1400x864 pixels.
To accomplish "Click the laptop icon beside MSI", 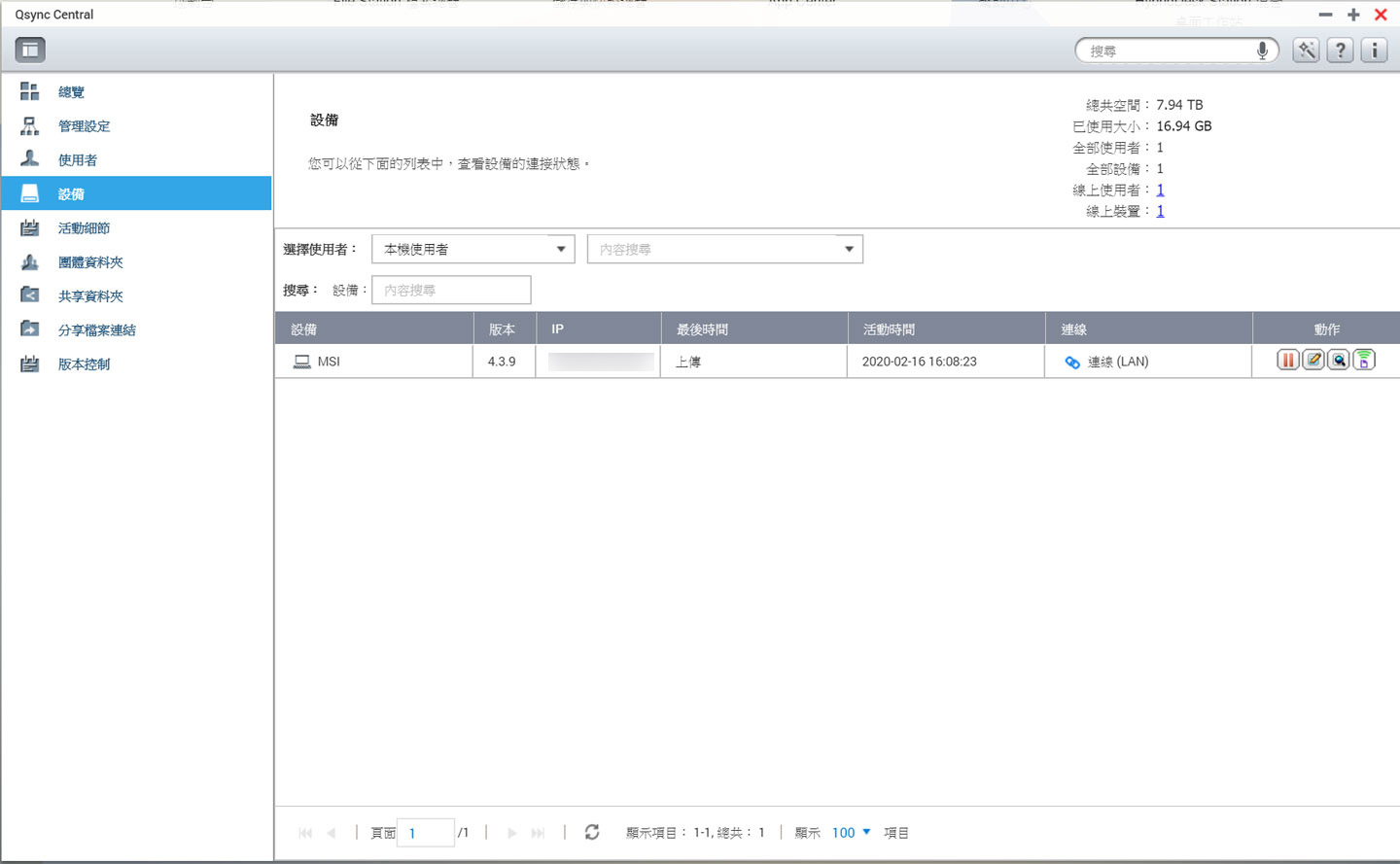I will [x=302, y=362].
